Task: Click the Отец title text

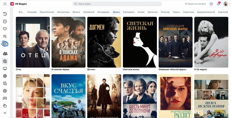Action: [18, 69]
